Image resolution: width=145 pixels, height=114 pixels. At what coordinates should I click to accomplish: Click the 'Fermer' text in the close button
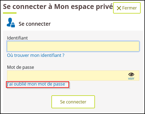click(130, 8)
